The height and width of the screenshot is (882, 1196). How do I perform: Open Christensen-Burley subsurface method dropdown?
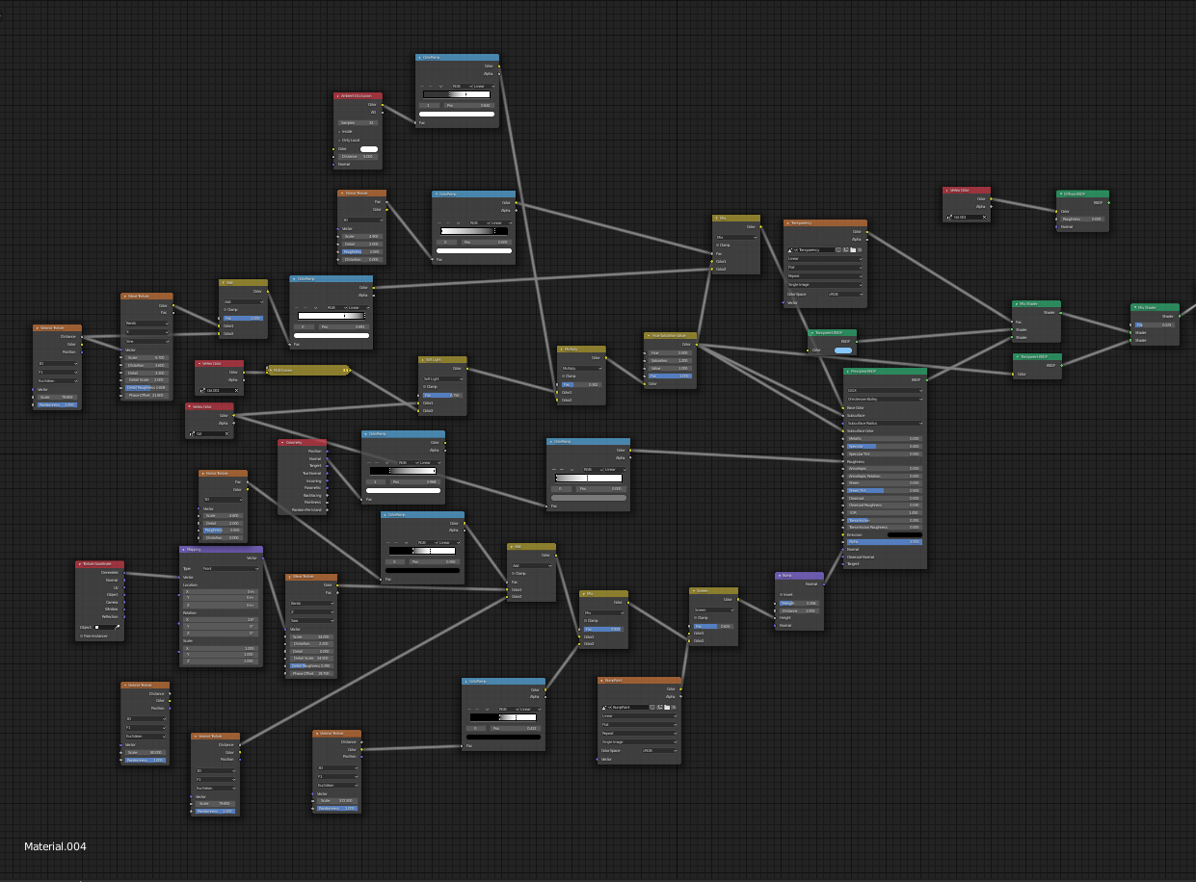pyautogui.click(x=885, y=400)
